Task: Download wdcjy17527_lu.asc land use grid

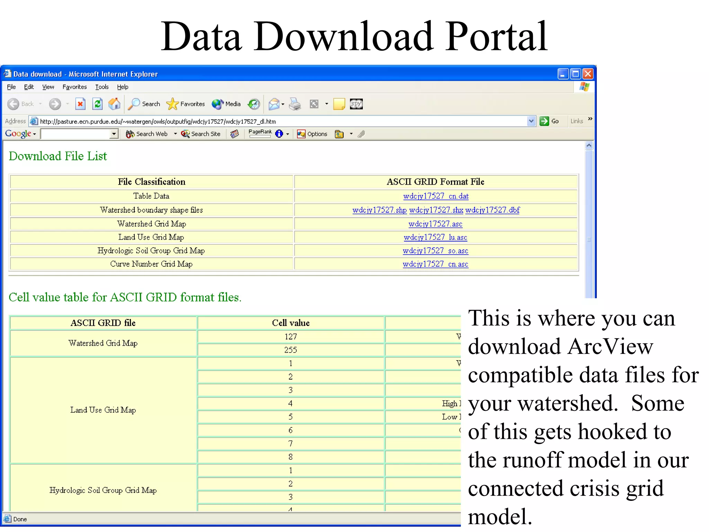Action: click(x=436, y=237)
